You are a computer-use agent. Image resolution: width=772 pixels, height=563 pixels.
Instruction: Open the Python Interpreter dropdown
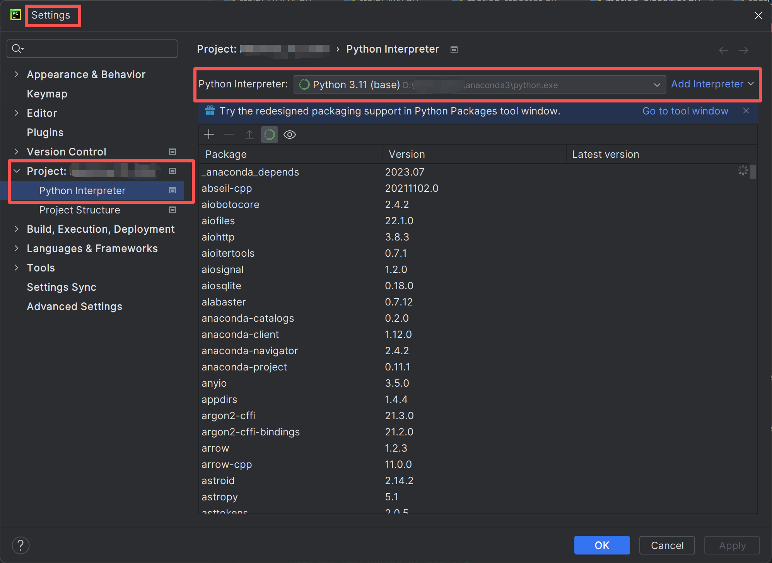tap(480, 85)
